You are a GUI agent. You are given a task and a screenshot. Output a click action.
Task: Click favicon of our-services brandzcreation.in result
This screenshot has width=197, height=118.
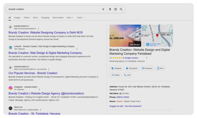tap(11, 68)
